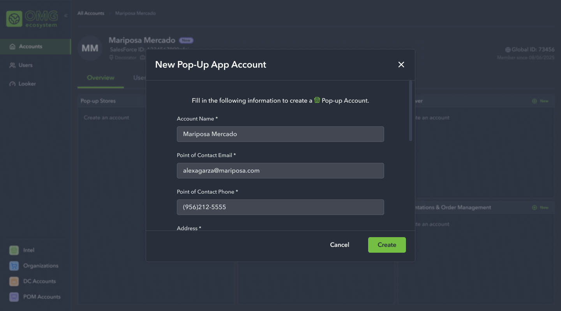Select the Accounts icon in the sidebar
Viewport: 561px width, 311px height.
(x=13, y=46)
